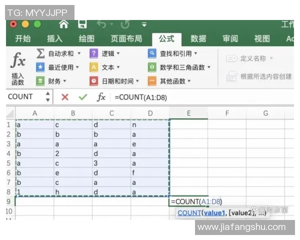Expand the 最近使用 dropdown arrow
The height and width of the screenshot is (240, 300).
(77, 67)
